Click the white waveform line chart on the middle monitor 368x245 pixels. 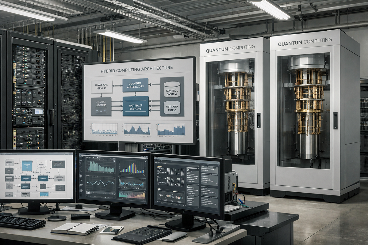pos(101,183)
